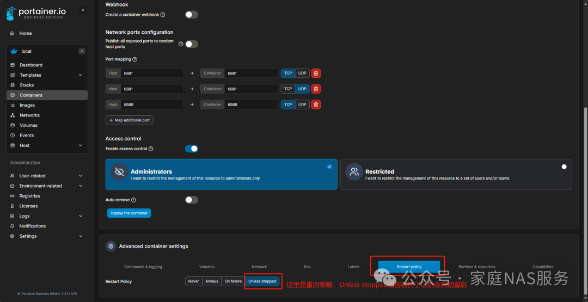Click the Templates icon
Image resolution: width=588 pixels, height=302 pixels.
tap(13, 75)
